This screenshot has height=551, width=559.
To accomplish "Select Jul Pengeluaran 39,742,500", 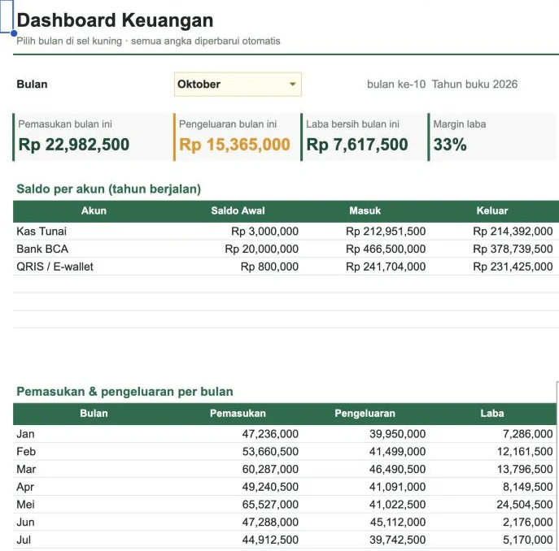I will pyautogui.click(x=398, y=540).
